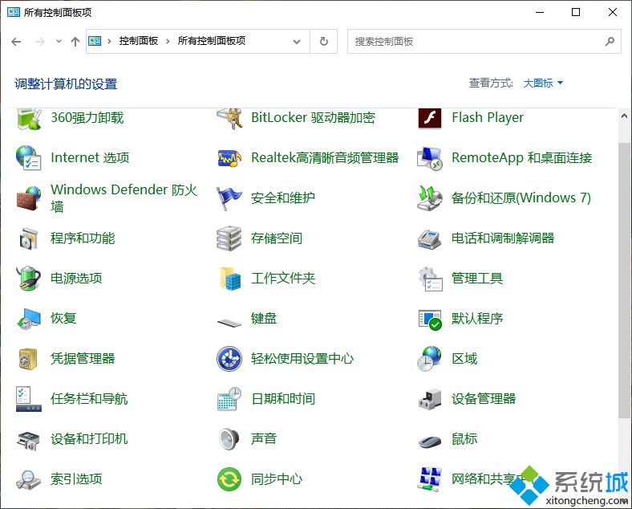Go up one level arrow

(x=75, y=41)
